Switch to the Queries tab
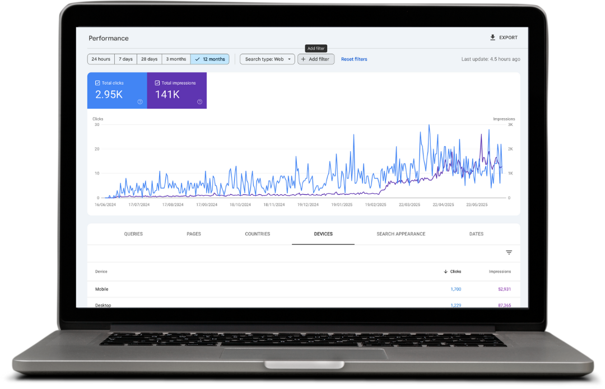This screenshot has width=605, height=389. [x=133, y=234]
